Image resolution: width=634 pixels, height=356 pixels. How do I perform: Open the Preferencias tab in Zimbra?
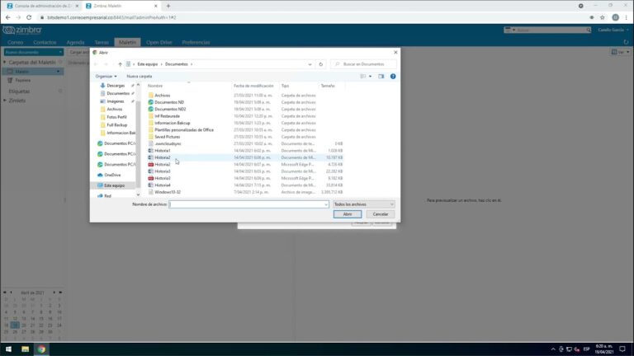pyautogui.click(x=196, y=42)
